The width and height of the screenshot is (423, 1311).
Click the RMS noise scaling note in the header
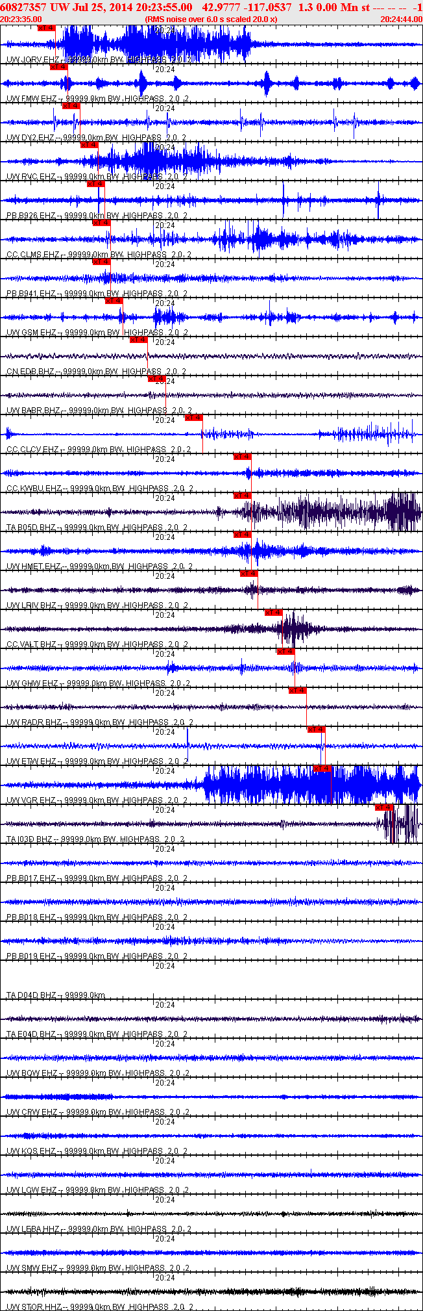click(211, 19)
